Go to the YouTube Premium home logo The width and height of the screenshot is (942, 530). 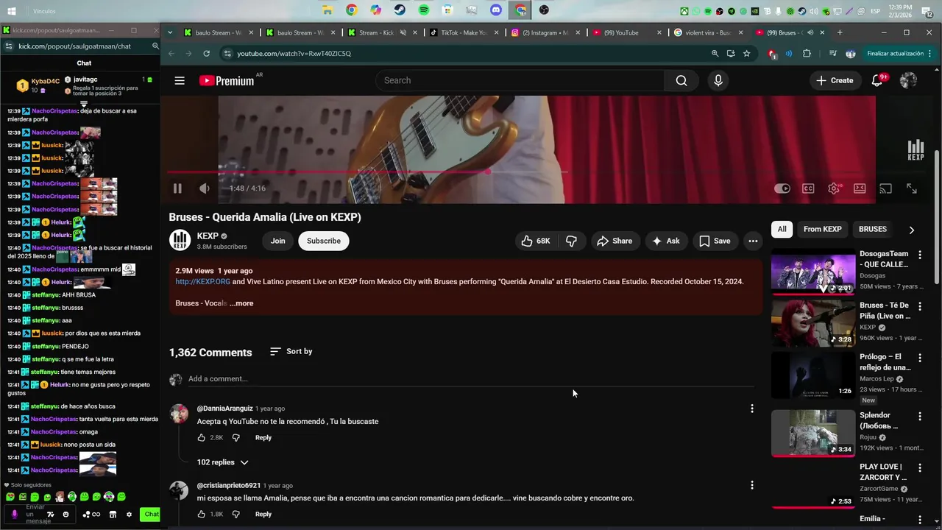(227, 81)
